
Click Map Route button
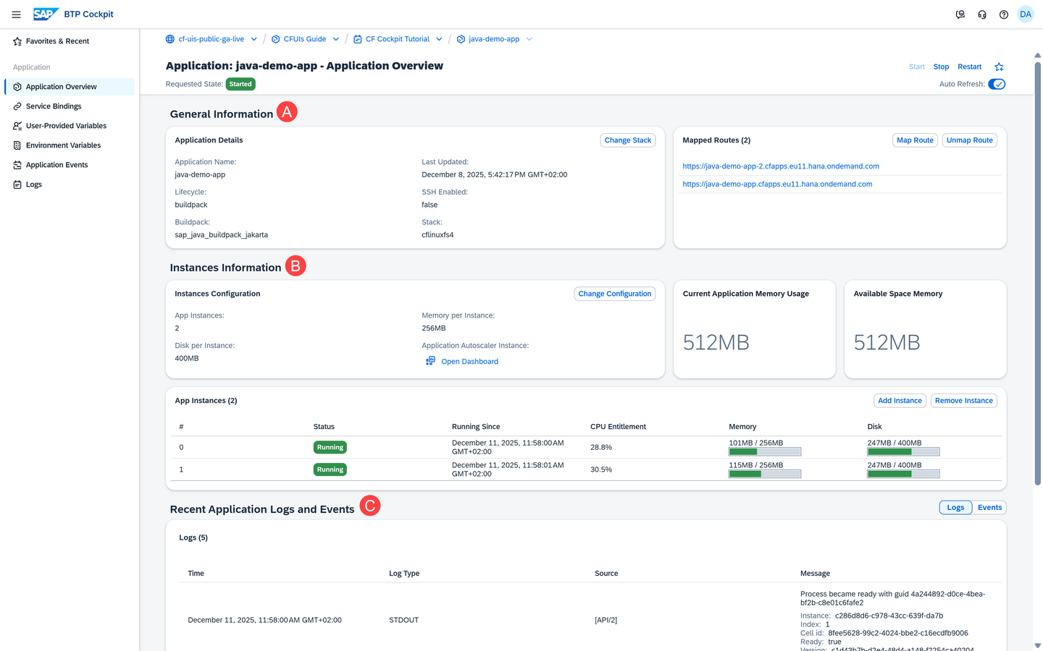[x=915, y=140]
